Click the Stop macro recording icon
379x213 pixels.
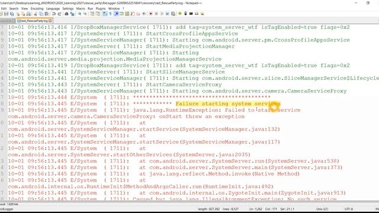coord(156,14)
